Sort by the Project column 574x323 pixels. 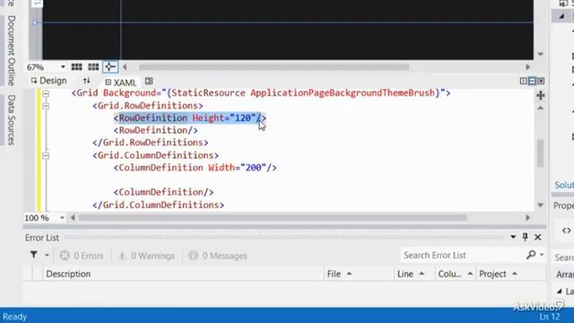(x=510, y=274)
